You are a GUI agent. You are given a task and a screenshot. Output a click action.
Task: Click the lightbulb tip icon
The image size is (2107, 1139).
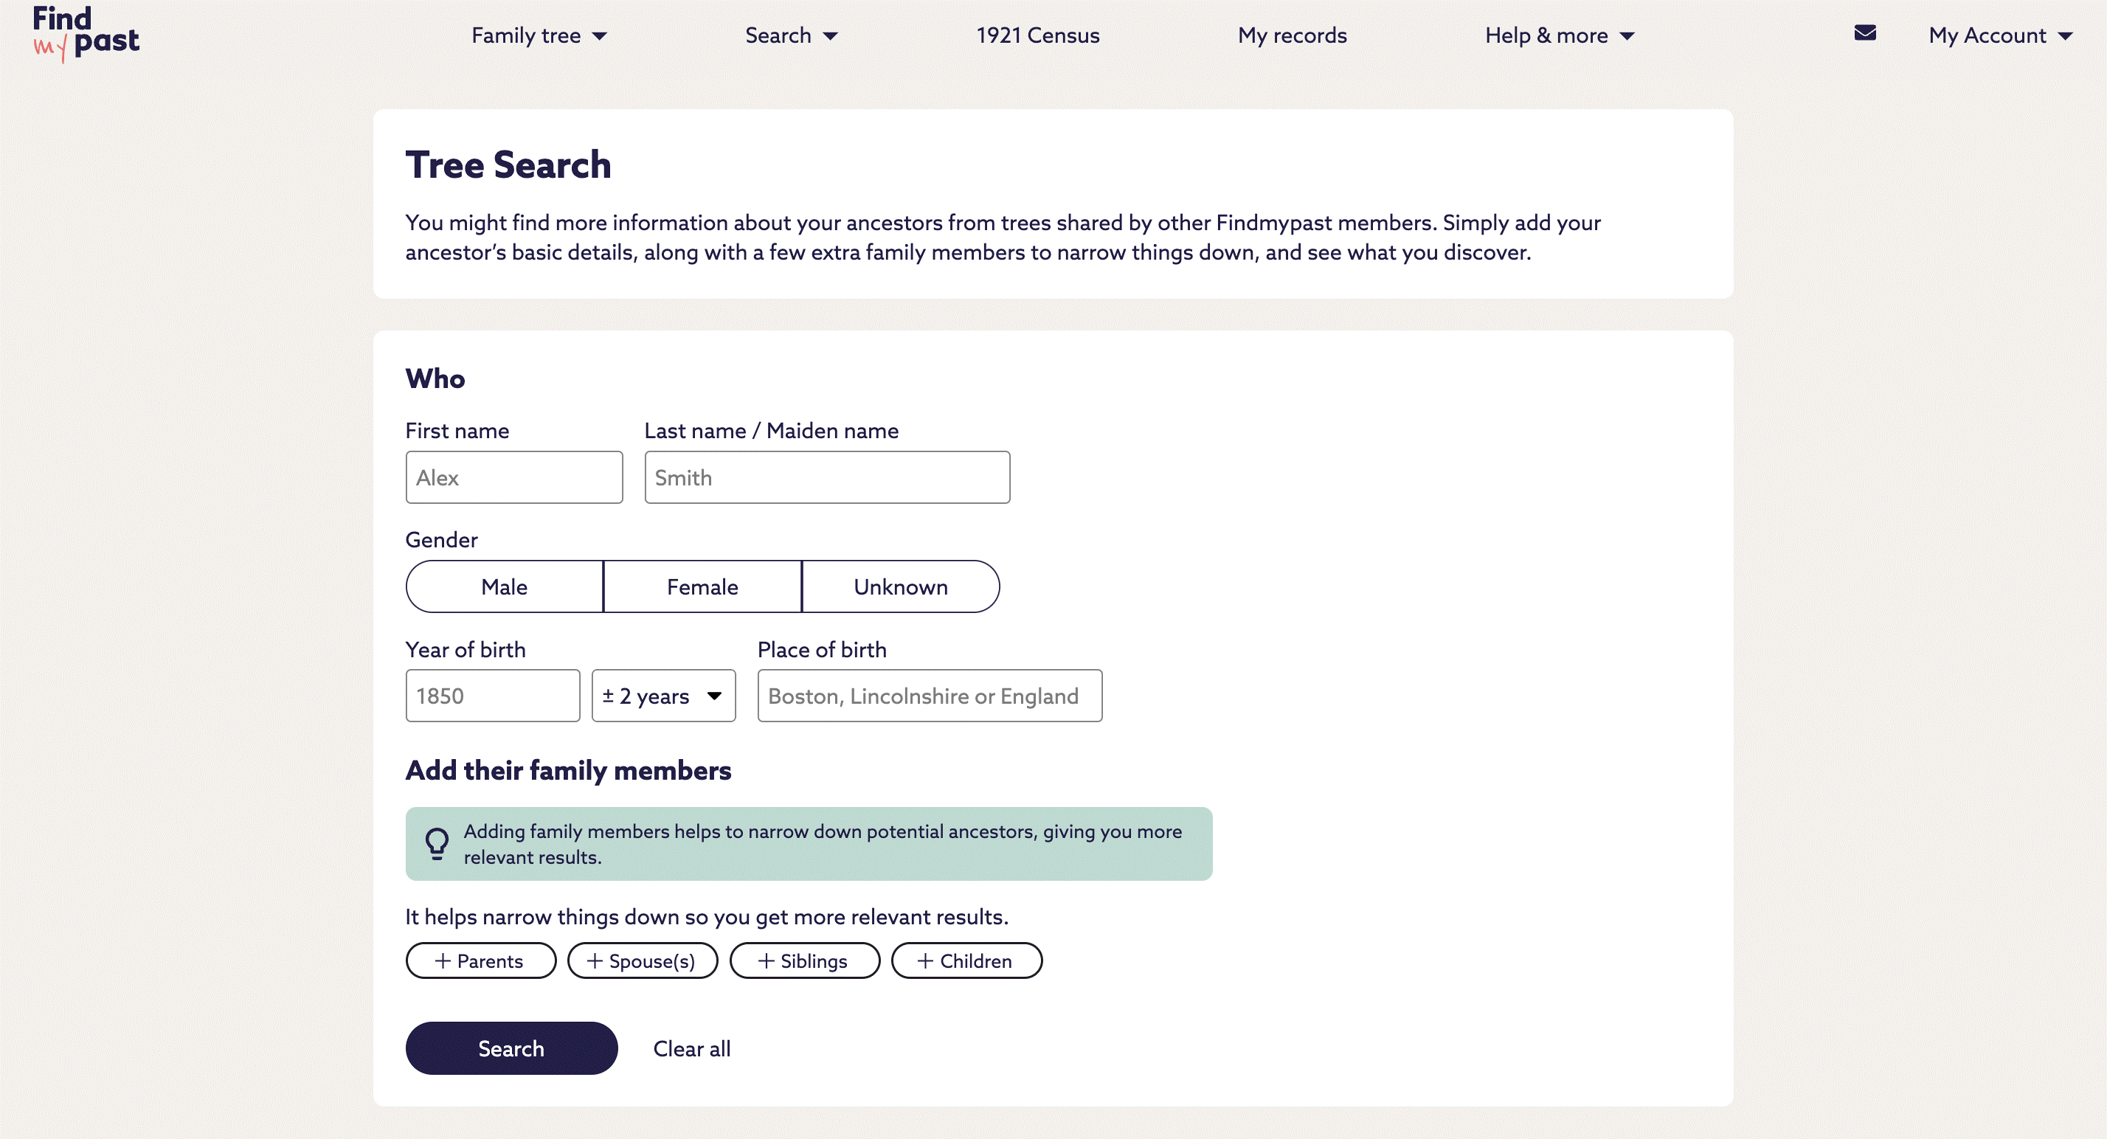pyautogui.click(x=437, y=843)
